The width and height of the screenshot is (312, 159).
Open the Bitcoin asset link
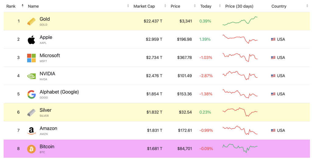[x=47, y=147]
